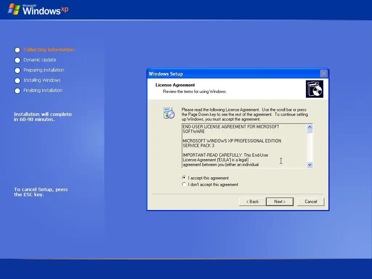The width and height of the screenshot is (372, 279).
Task: Click 'Installation will complete in 60-90 minutes' text
Action: pos(43,117)
